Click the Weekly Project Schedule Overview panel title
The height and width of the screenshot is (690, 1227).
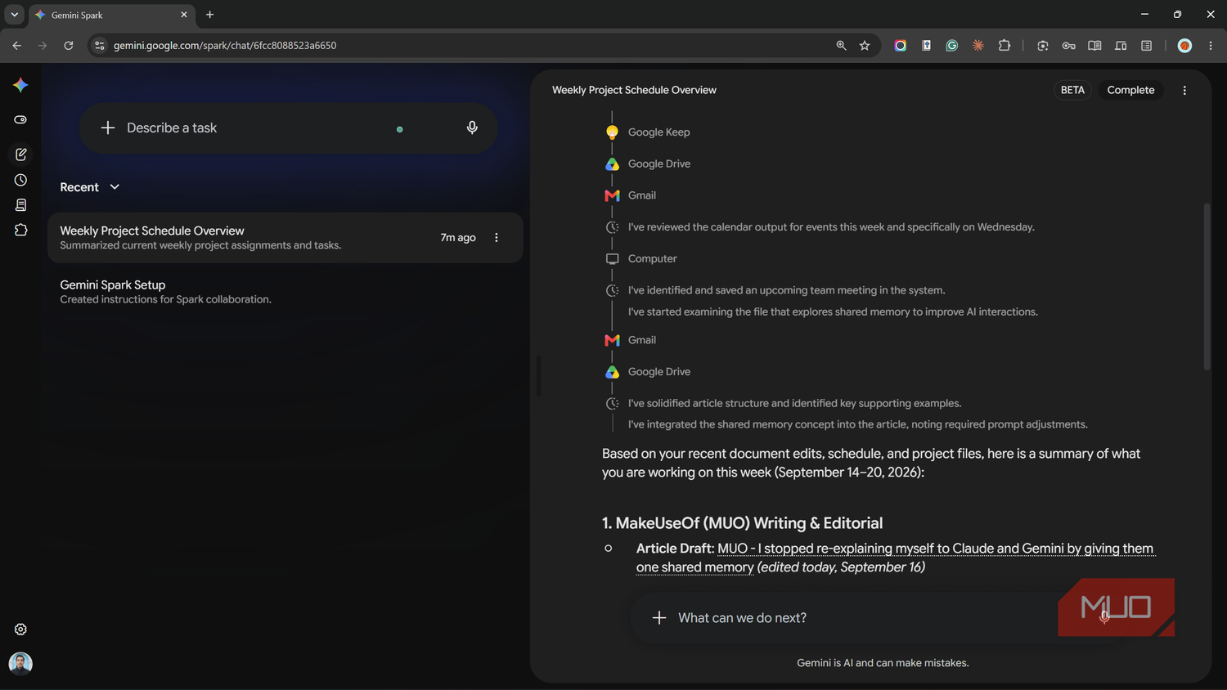[634, 90]
